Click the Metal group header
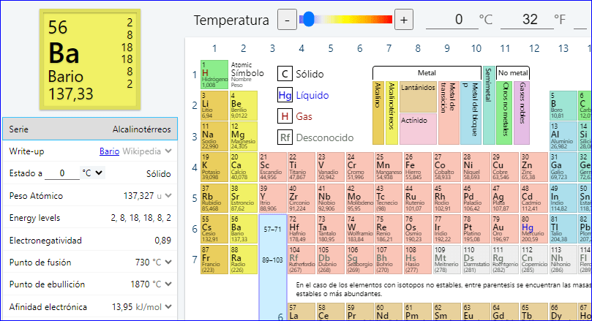 (427, 73)
